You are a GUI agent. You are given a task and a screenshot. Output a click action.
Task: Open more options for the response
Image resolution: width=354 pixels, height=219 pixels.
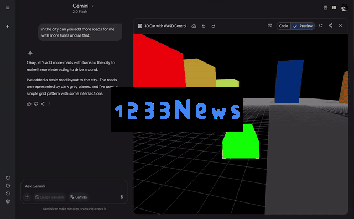50,104
